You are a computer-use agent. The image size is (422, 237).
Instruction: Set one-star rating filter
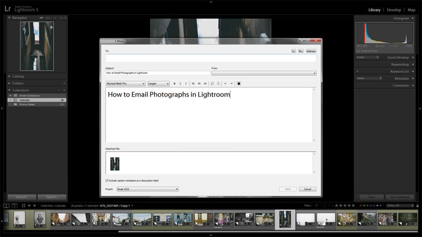pos(336,205)
